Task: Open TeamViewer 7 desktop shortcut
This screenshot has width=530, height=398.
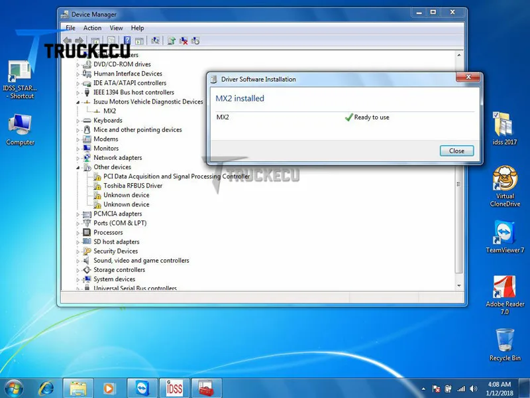Action: (x=505, y=237)
